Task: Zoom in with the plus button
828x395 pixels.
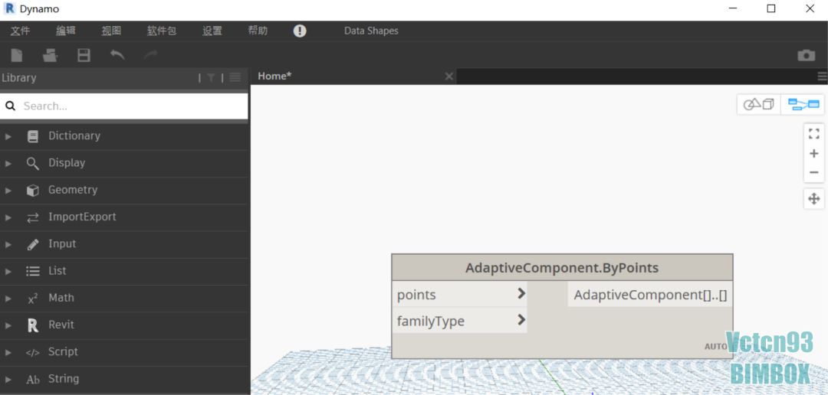Action: [813, 154]
